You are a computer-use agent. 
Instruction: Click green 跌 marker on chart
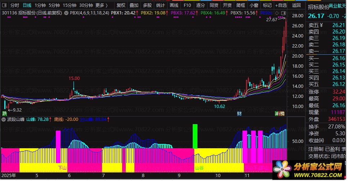(4, 114)
